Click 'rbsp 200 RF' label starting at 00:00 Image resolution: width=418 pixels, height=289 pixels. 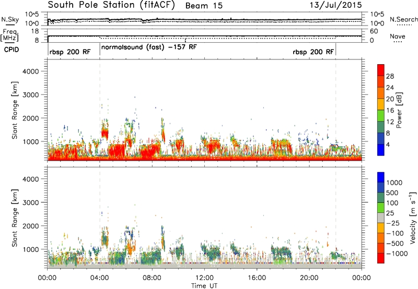pyautogui.click(x=70, y=52)
